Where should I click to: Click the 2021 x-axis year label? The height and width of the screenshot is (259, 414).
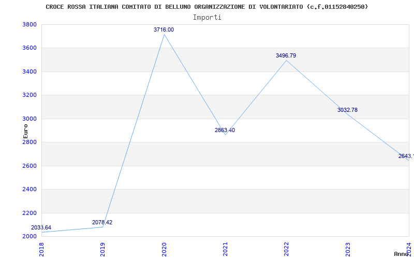(x=225, y=249)
